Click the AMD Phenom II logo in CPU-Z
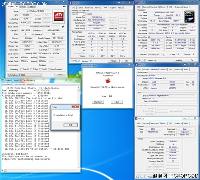The image size is (200, 180). tap(189, 17)
